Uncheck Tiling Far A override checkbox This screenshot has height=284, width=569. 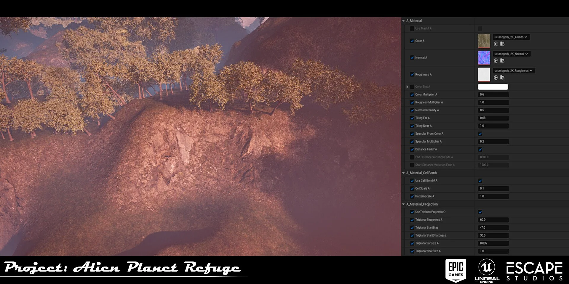click(412, 118)
